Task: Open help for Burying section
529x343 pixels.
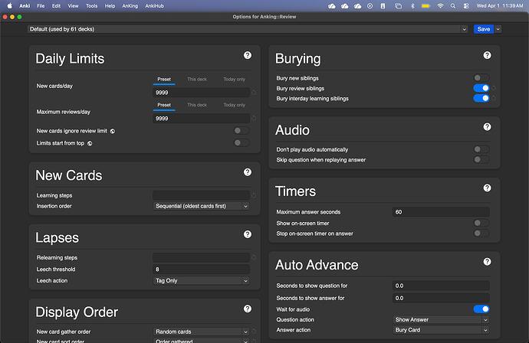Action: pos(487,55)
